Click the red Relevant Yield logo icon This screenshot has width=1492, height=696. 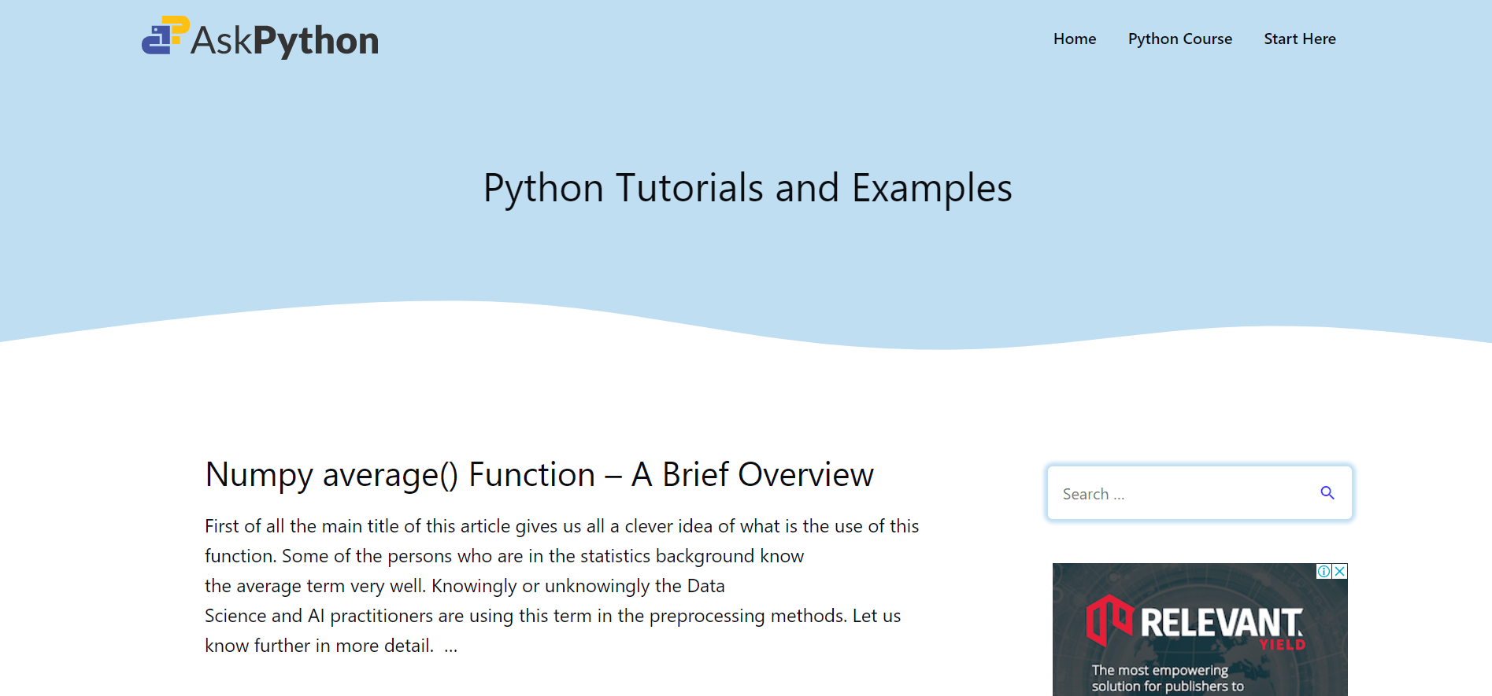tap(1109, 620)
